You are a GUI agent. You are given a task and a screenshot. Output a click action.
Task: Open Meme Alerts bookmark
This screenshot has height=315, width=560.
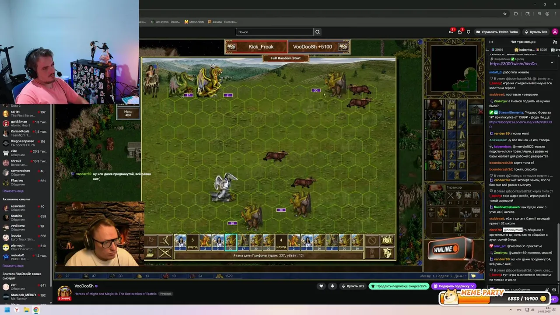[x=194, y=22]
